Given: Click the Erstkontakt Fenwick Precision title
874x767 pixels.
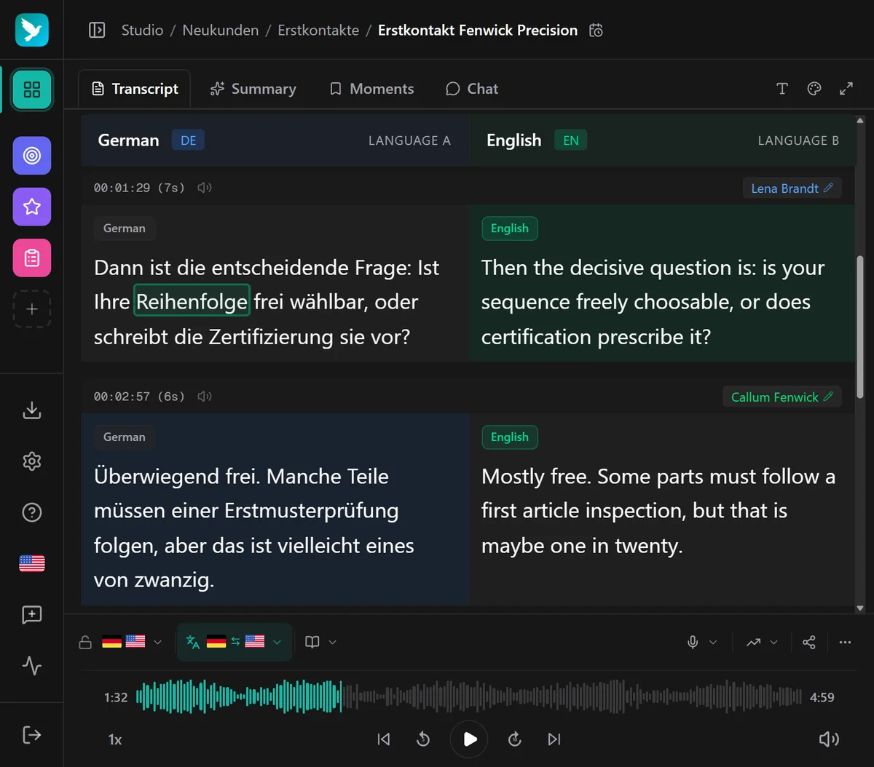Looking at the screenshot, I should (478, 31).
